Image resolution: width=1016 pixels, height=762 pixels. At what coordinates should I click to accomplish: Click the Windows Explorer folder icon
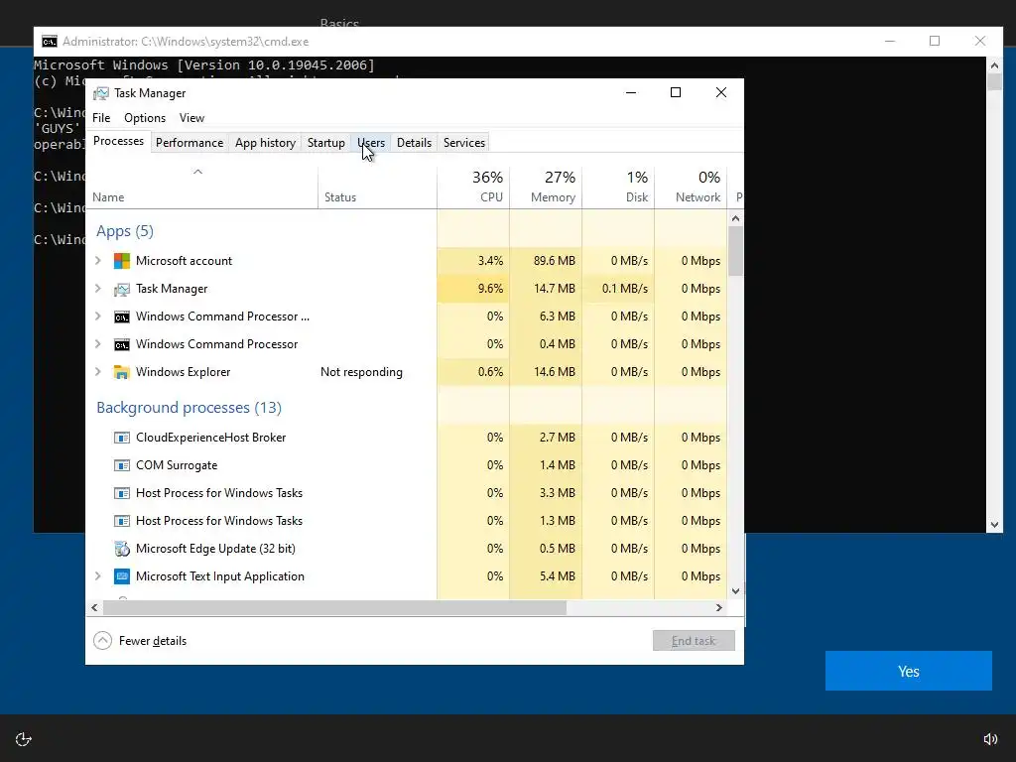(x=121, y=372)
